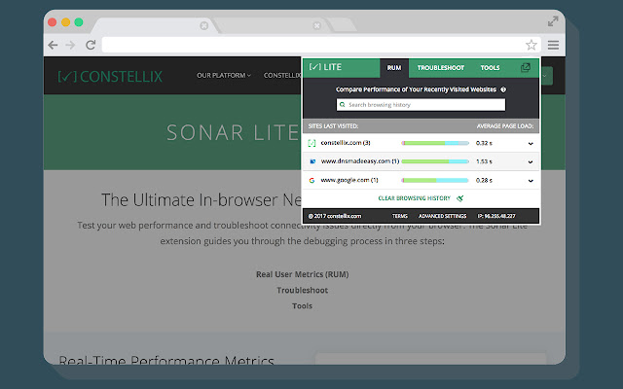
Task: Click the 1.53 s load time value
Action: click(x=484, y=161)
